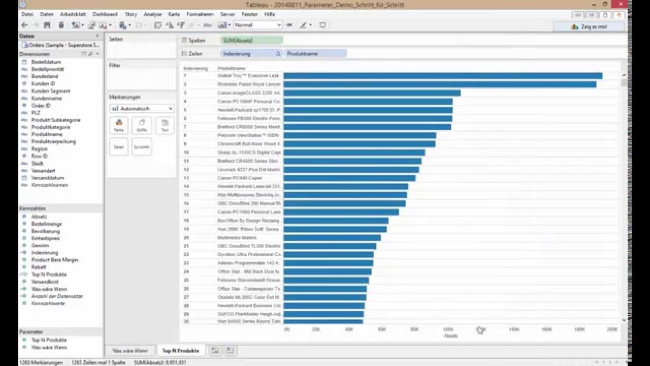Click the Zeig es mir button
The image size is (650, 366).
pos(589,26)
